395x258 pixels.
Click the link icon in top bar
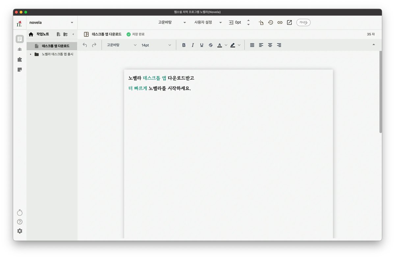point(280,23)
